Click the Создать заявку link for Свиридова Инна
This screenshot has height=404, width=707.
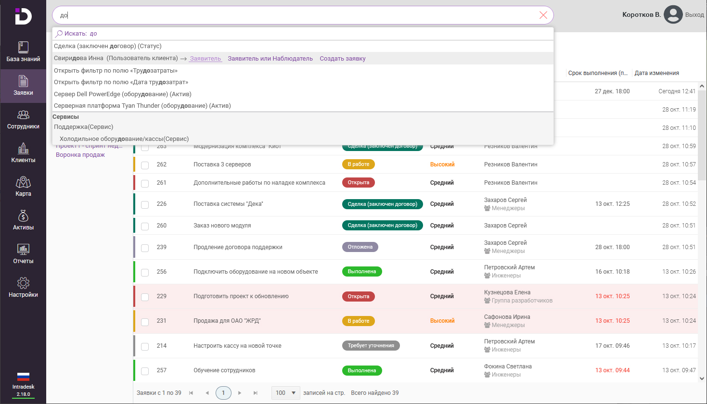pyautogui.click(x=343, y=58)
